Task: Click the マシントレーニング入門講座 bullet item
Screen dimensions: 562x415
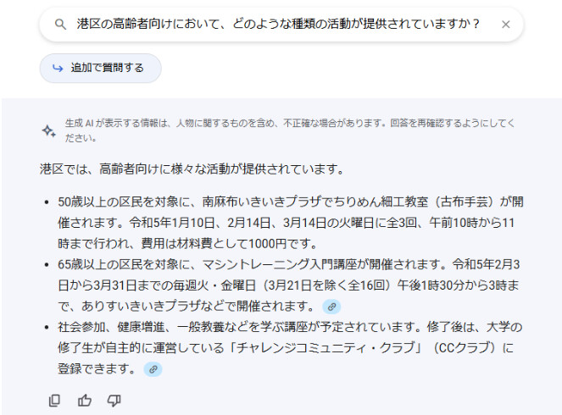Action: pos(289,285)
